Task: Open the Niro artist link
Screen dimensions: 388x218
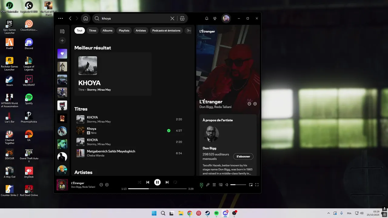Action: (94, 133)
